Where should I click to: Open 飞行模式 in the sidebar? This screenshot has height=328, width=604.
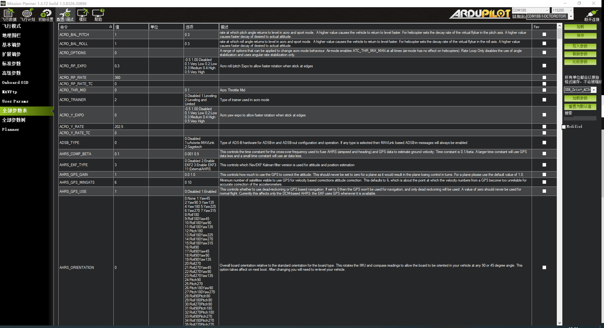(x=12, y=26)
